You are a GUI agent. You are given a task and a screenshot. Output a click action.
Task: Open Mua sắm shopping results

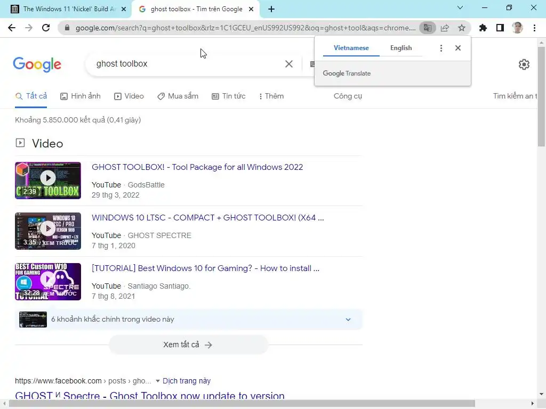tap(178, 96)
